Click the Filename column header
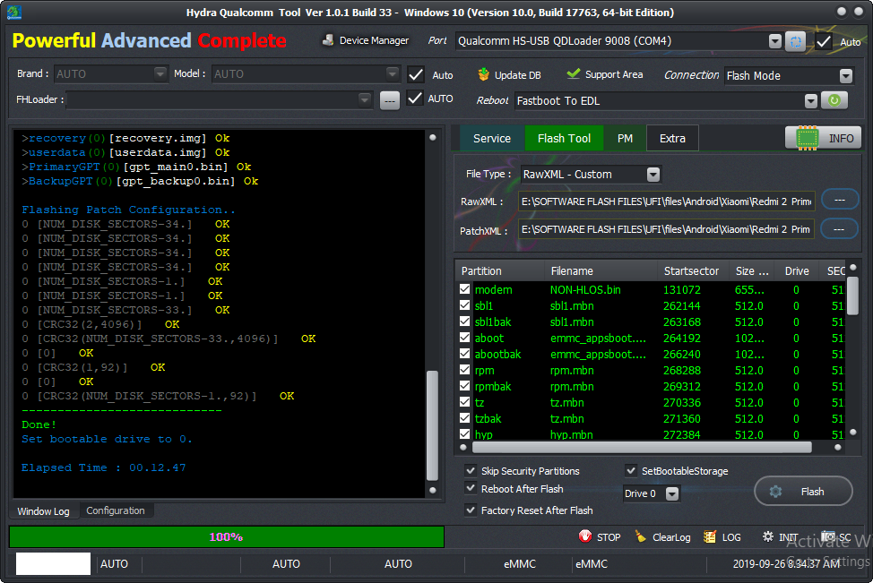The image size is (873, 583). 572,271
